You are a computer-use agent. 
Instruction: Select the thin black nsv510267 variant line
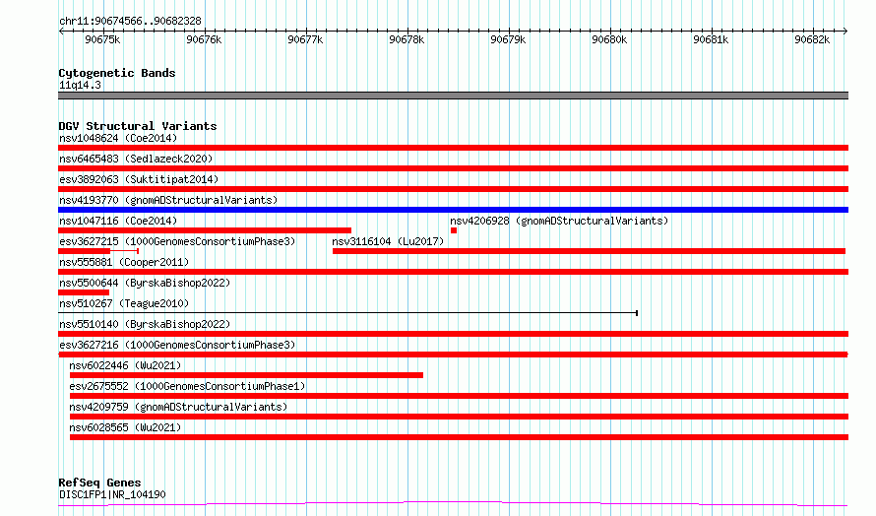[348, 313]
